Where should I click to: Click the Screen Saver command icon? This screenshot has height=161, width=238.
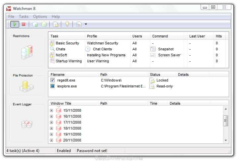tap(153, 55)
